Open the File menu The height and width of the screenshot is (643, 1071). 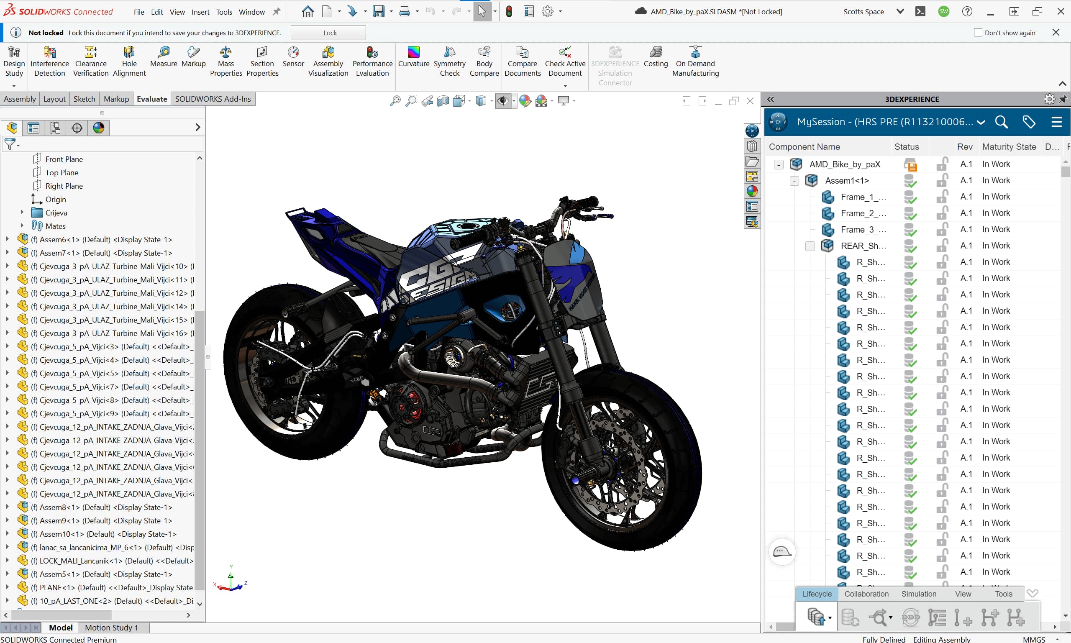pos(138,12)
